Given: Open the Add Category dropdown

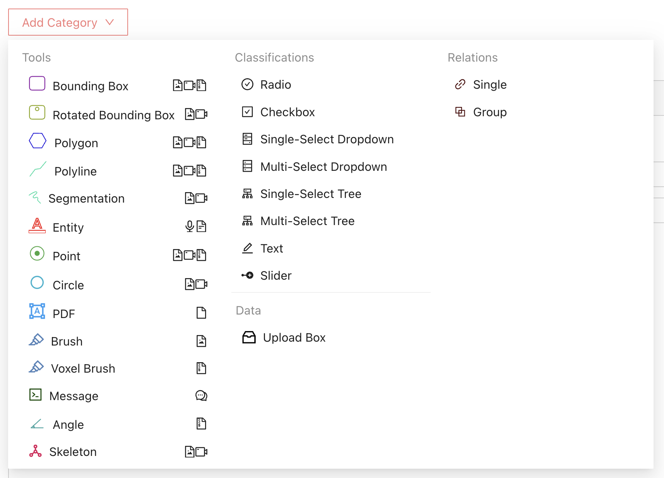Looking at the screenshot, I should pyautogui.click(x=68, y=22).
